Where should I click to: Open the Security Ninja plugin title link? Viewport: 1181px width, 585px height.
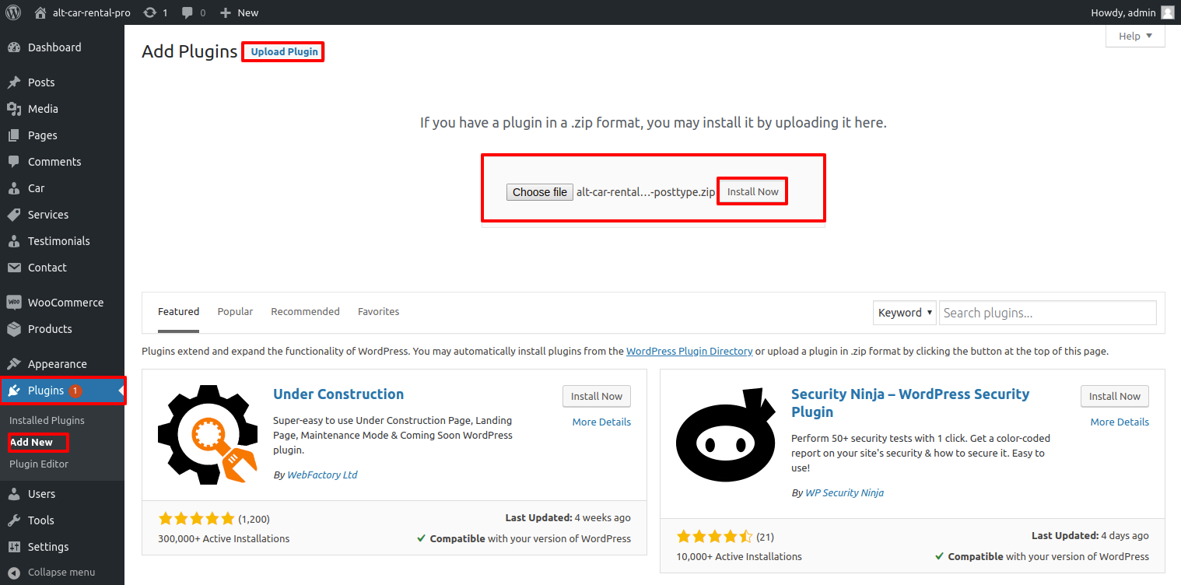point(910,403)
